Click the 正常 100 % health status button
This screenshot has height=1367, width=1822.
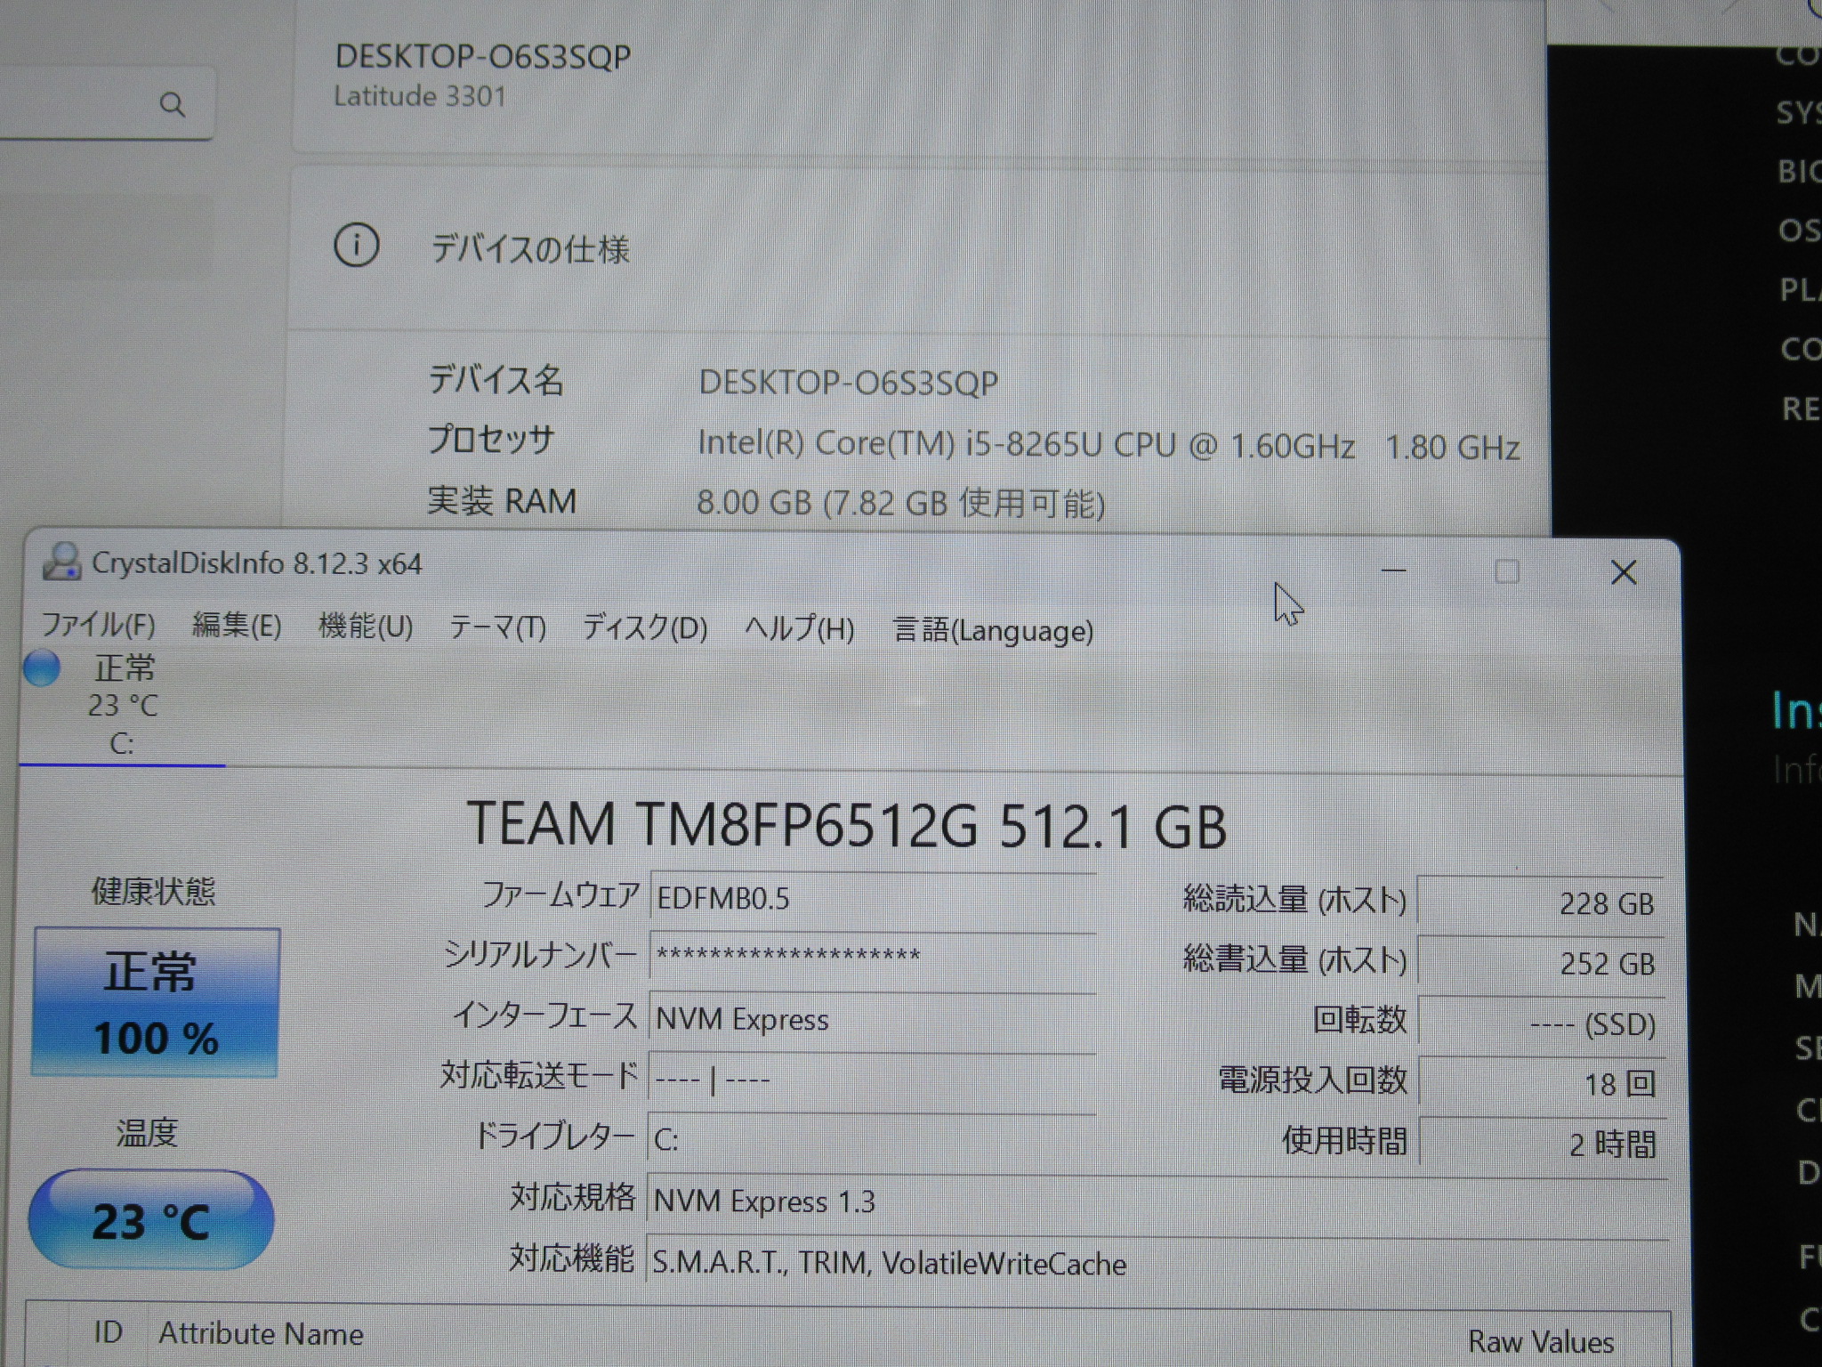[x=156, y=1002]
